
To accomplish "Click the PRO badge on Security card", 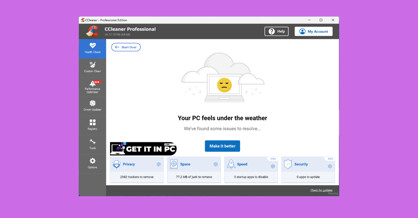I will click(331, 159).
